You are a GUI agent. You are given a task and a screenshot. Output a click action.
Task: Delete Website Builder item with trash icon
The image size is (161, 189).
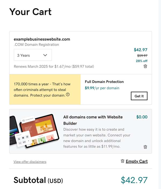pyautogui.click(x=145, y=147)
